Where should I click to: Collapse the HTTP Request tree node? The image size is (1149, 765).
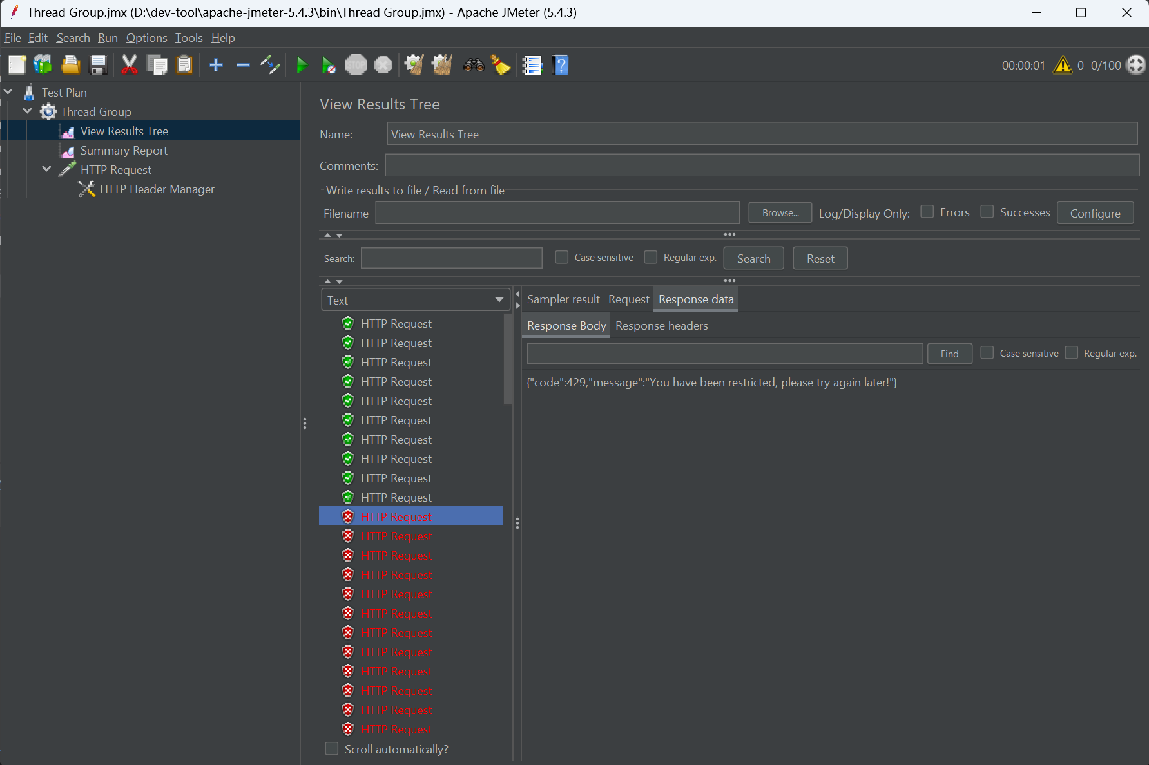[x=47, y=169]
